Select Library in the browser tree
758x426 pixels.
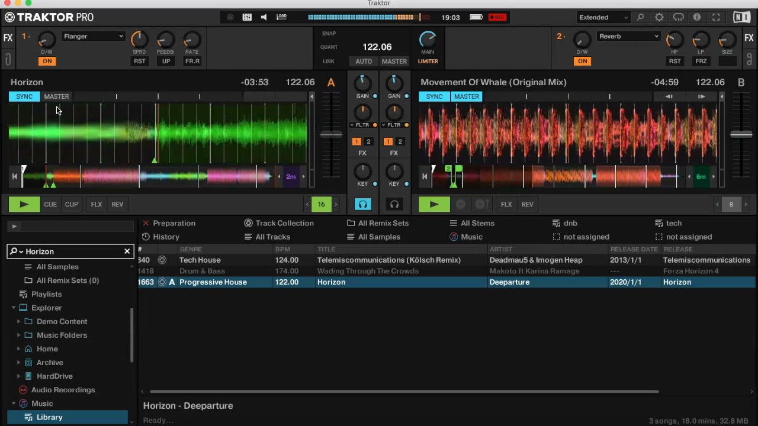[x=50, y=417]
